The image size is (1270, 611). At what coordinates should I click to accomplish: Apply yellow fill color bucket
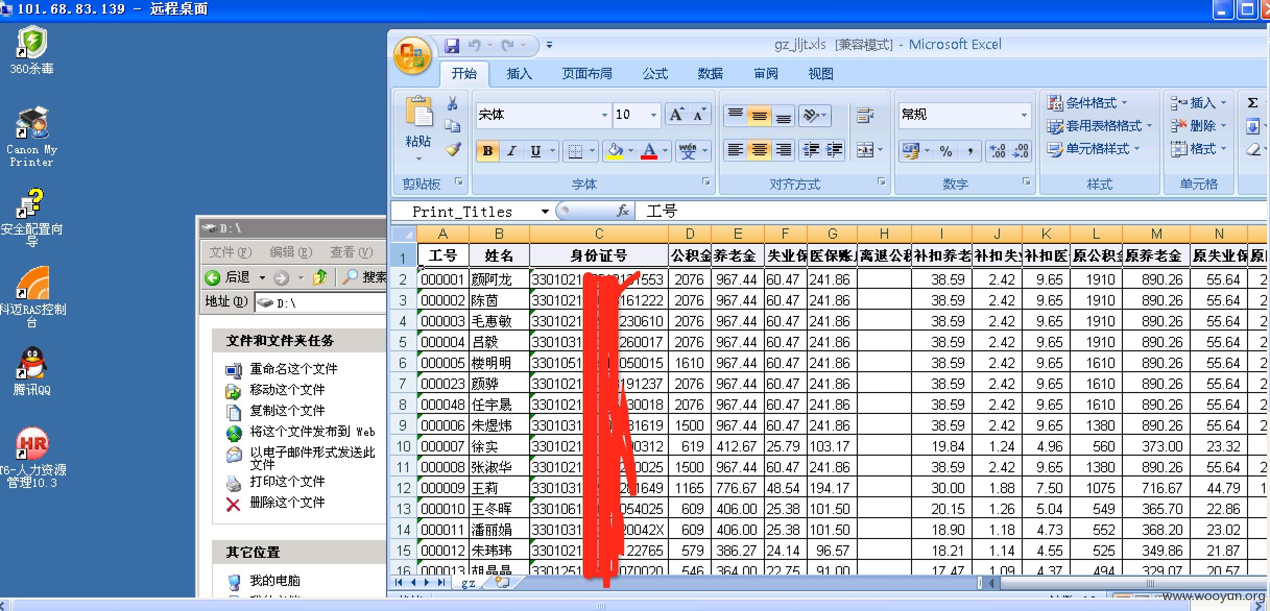(615, 151)
